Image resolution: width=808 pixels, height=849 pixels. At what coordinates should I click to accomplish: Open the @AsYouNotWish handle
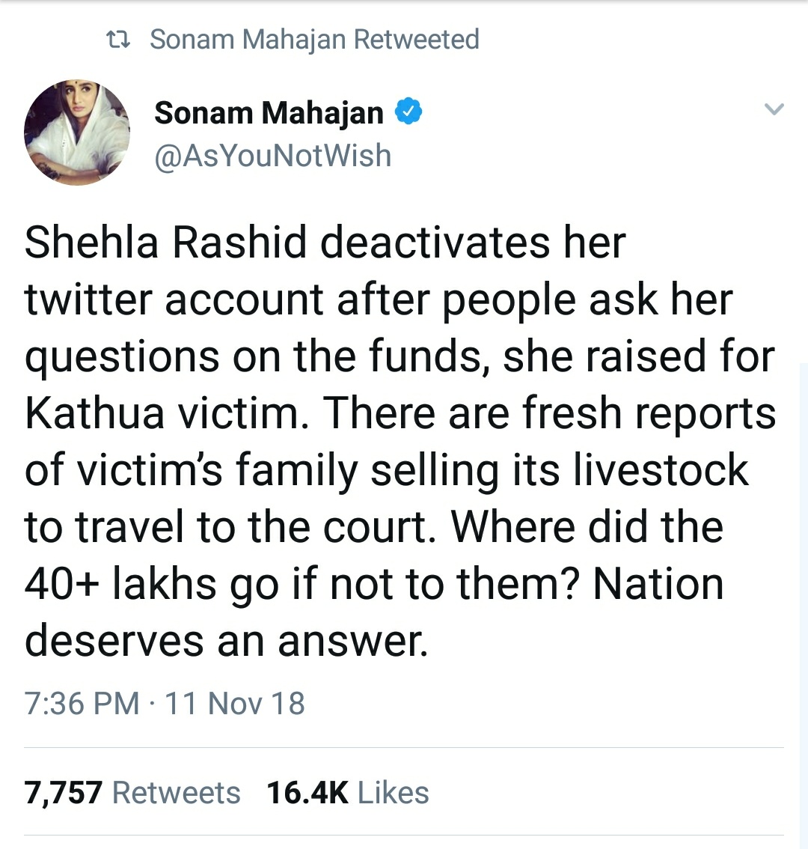click(x=272, y=156)
